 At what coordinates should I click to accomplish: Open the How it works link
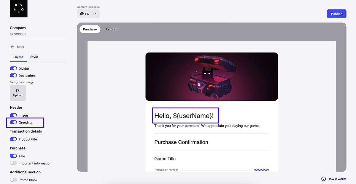337,179
